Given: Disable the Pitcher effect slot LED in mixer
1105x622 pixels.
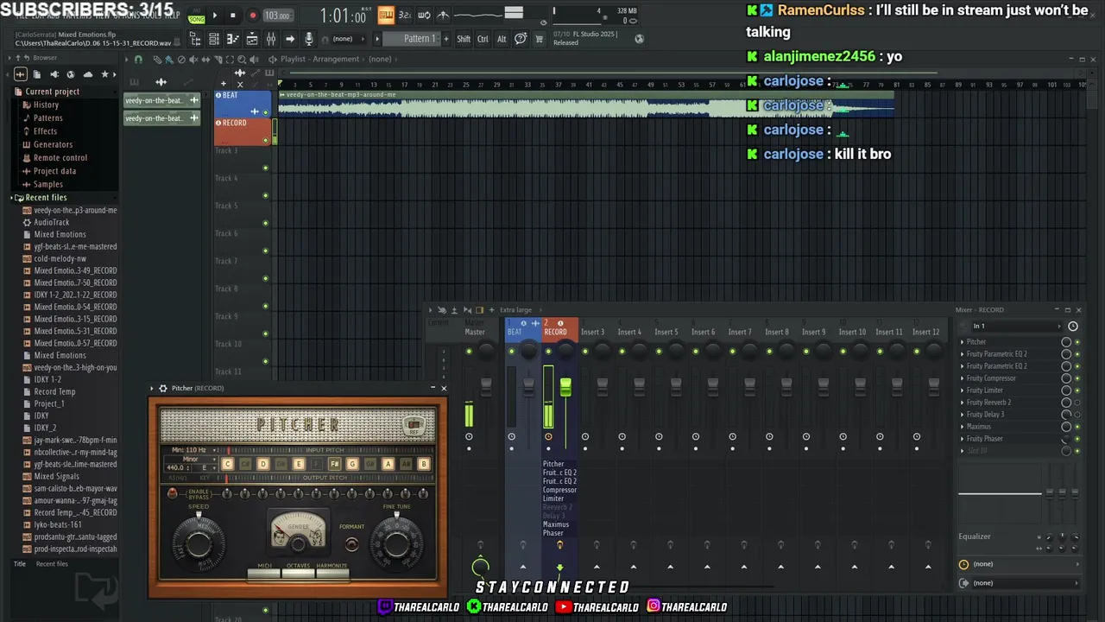Looking at the screenshot, I should tap(1077, 342).
